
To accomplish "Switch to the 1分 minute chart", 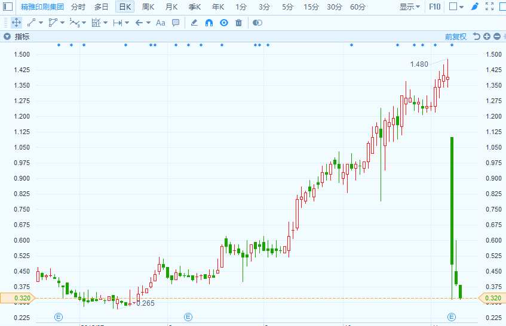I will pyautogui.click(x=241, y=7).
